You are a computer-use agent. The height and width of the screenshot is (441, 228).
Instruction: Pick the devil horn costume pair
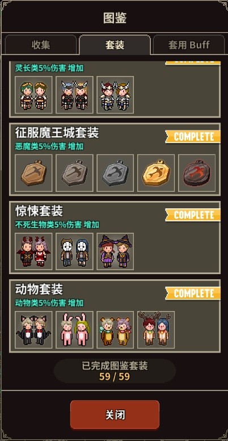coord(33,251)
